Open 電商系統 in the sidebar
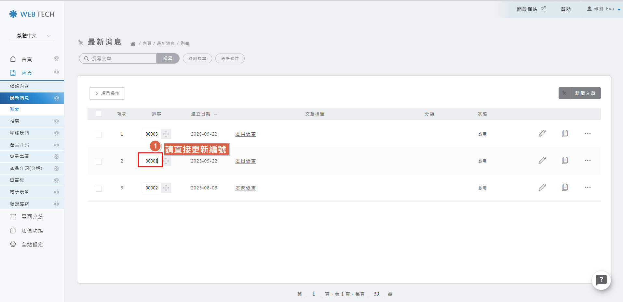The height and width of the screenshot is (302, 623). [x=32, y=217]
